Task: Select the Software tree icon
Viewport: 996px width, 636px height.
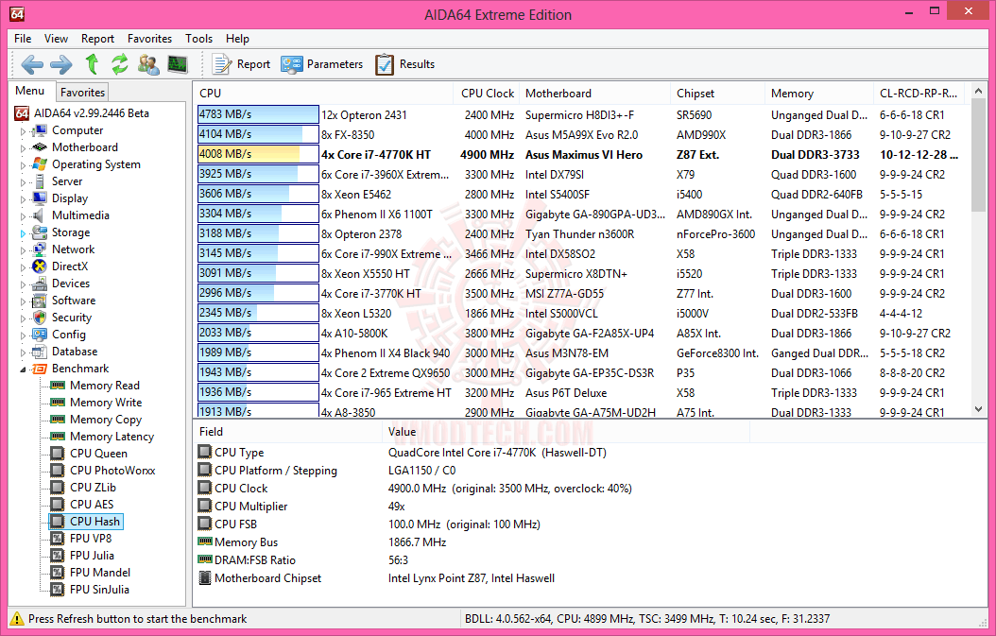Action: (40, 301)
